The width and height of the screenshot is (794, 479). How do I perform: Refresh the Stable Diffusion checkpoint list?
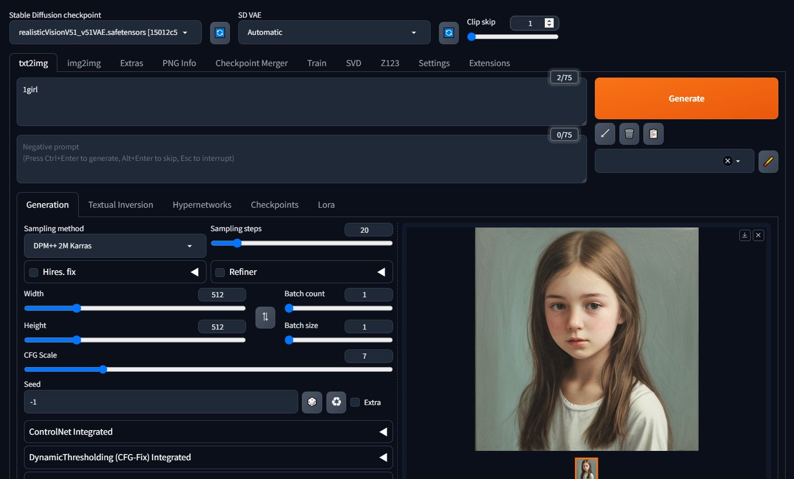tap(219, 33)
